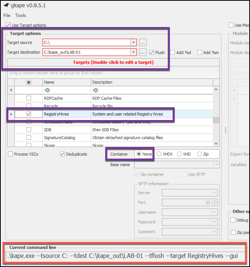
Task: Toggle select-all checkbox in targets header
Action: (x=29, y=82)
